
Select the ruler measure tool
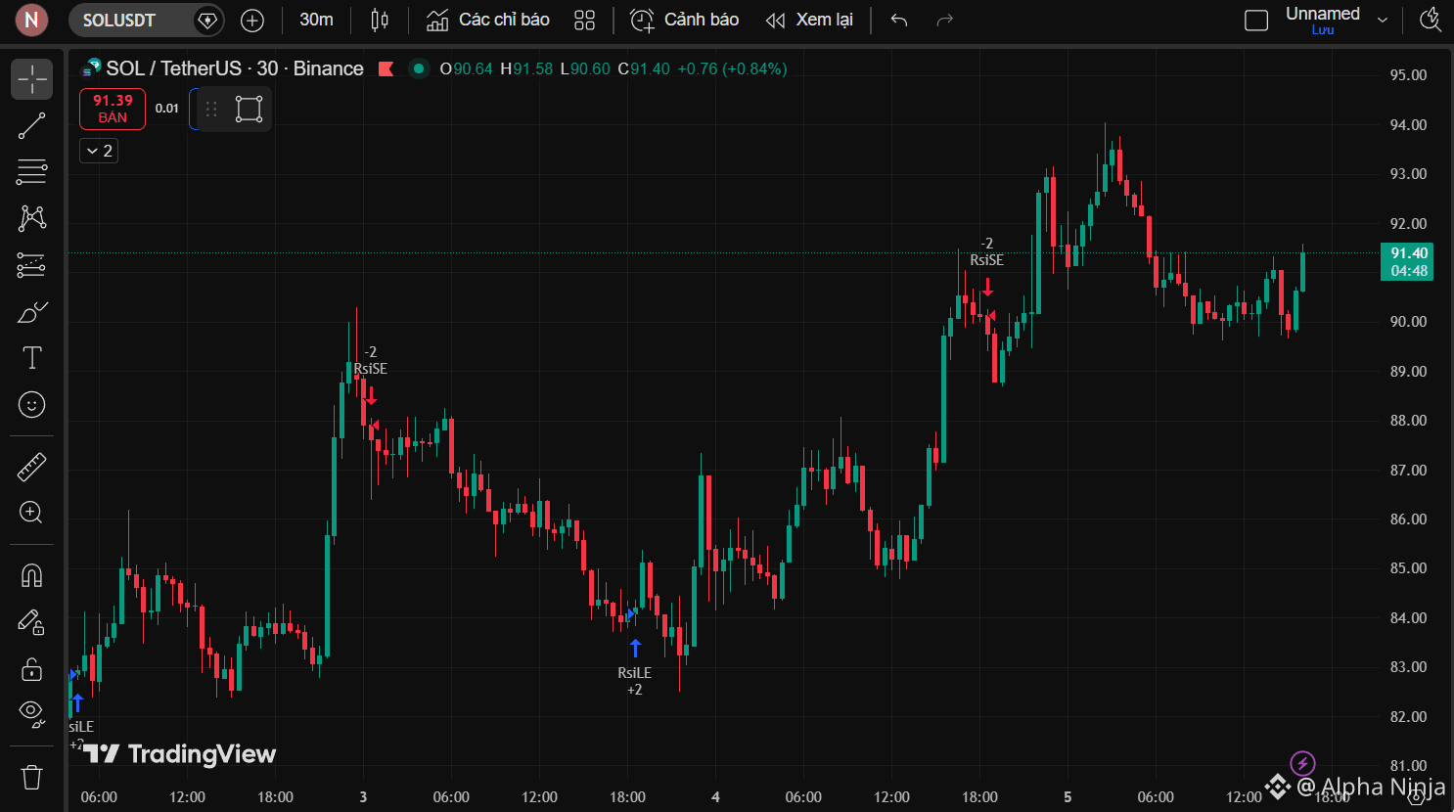(32, 467)
